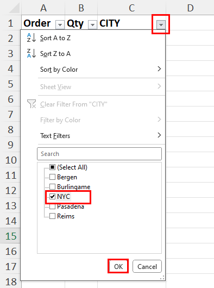214x288 pixels.
Task: Open the Qty column filter arrow
Action: click(x=92, y=24)
